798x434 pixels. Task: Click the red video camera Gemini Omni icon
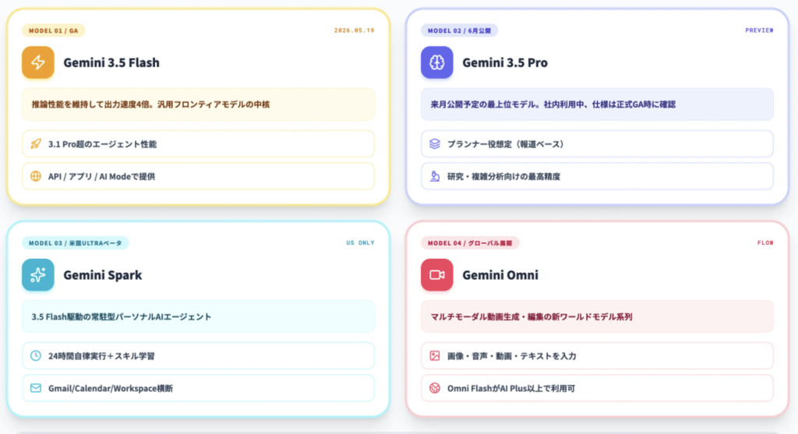pyautogui.click(x=436, y=275)
